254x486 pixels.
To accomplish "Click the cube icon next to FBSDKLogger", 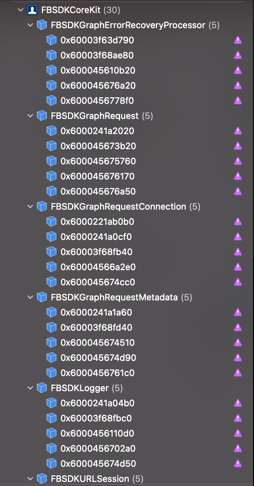I will pos(42,388).
